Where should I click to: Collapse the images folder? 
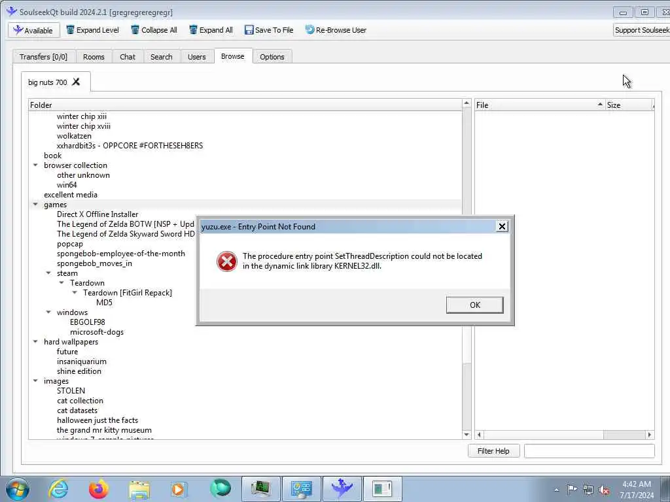pyautogui.click(x=35, y=381)
